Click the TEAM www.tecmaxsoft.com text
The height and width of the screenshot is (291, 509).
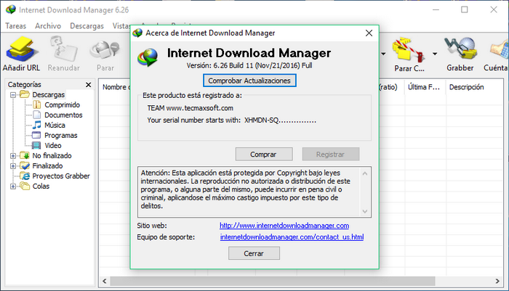[x=190, y=108]
